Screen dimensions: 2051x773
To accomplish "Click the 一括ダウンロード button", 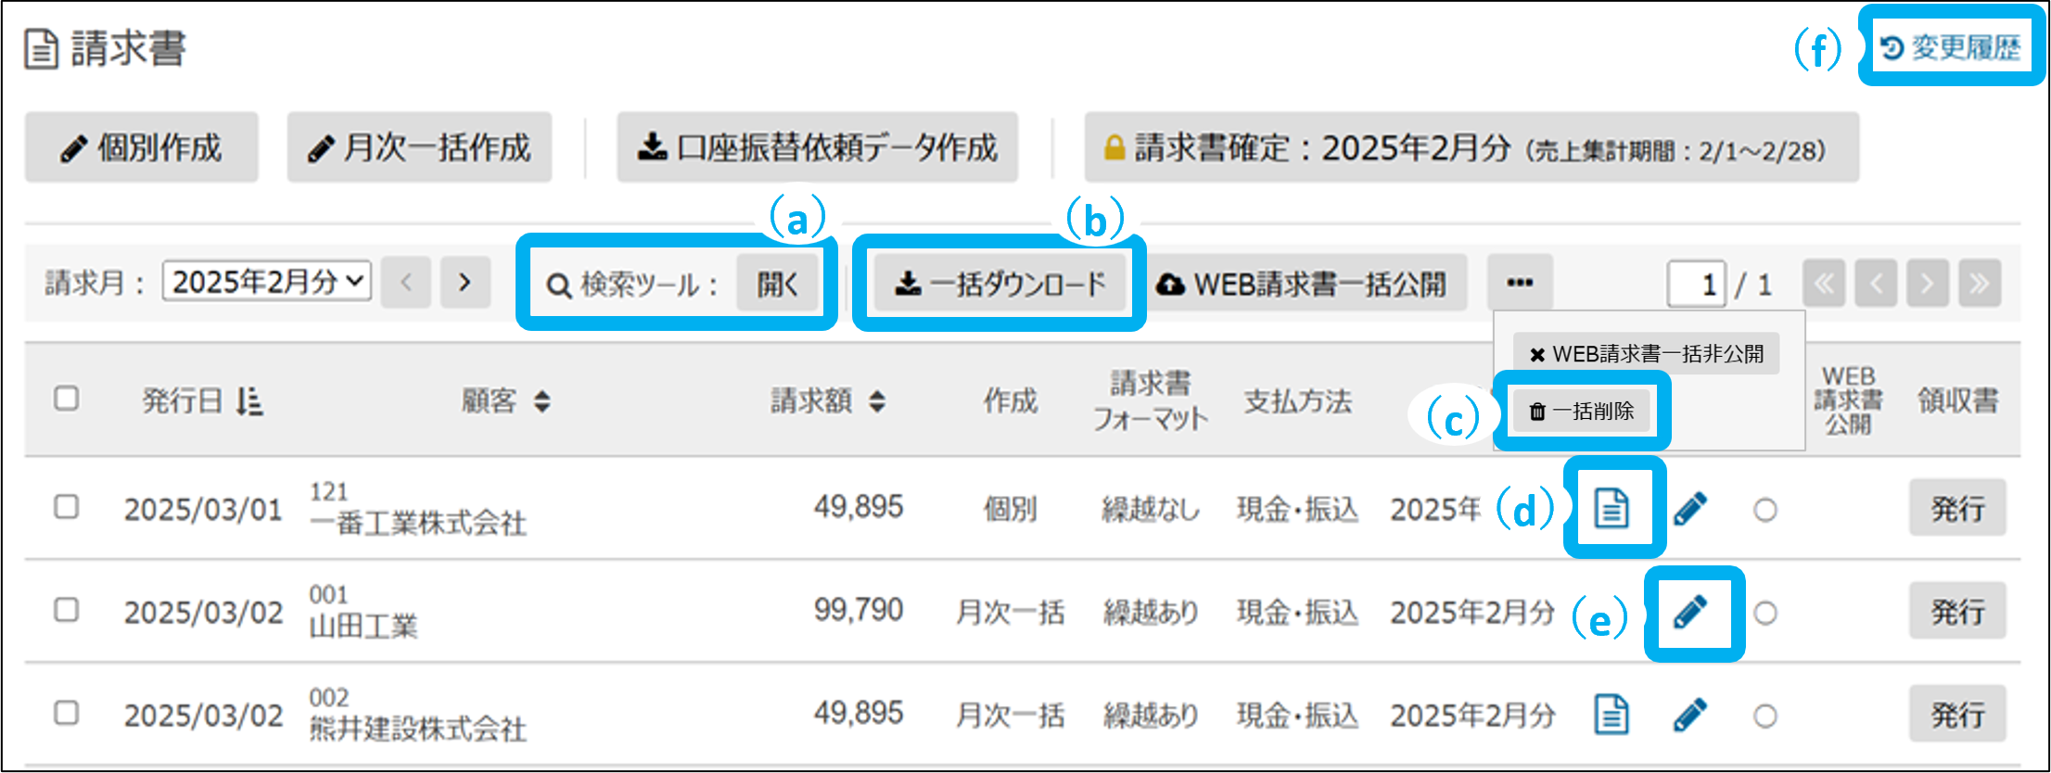I will click(x=1000, y=284).
